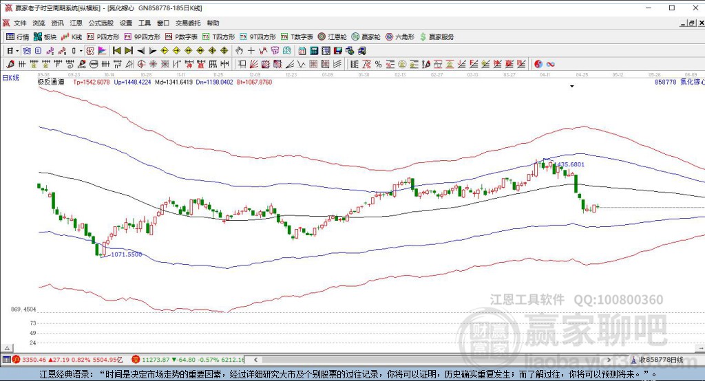Expand the 日 period dropdown
Viewport: 705px width, 381px height.
click(x=17, y=51)
